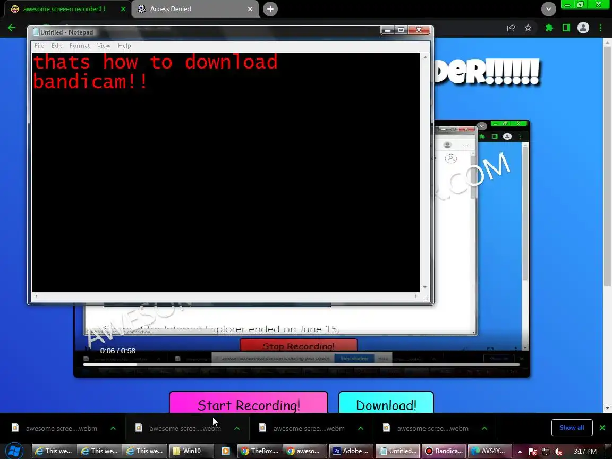The width and height of the screenshot is (612, 459).
Task: Click Notepad's horizontal scrollbar left arrow
Action: pyautogui.click(x=36, y=296)
